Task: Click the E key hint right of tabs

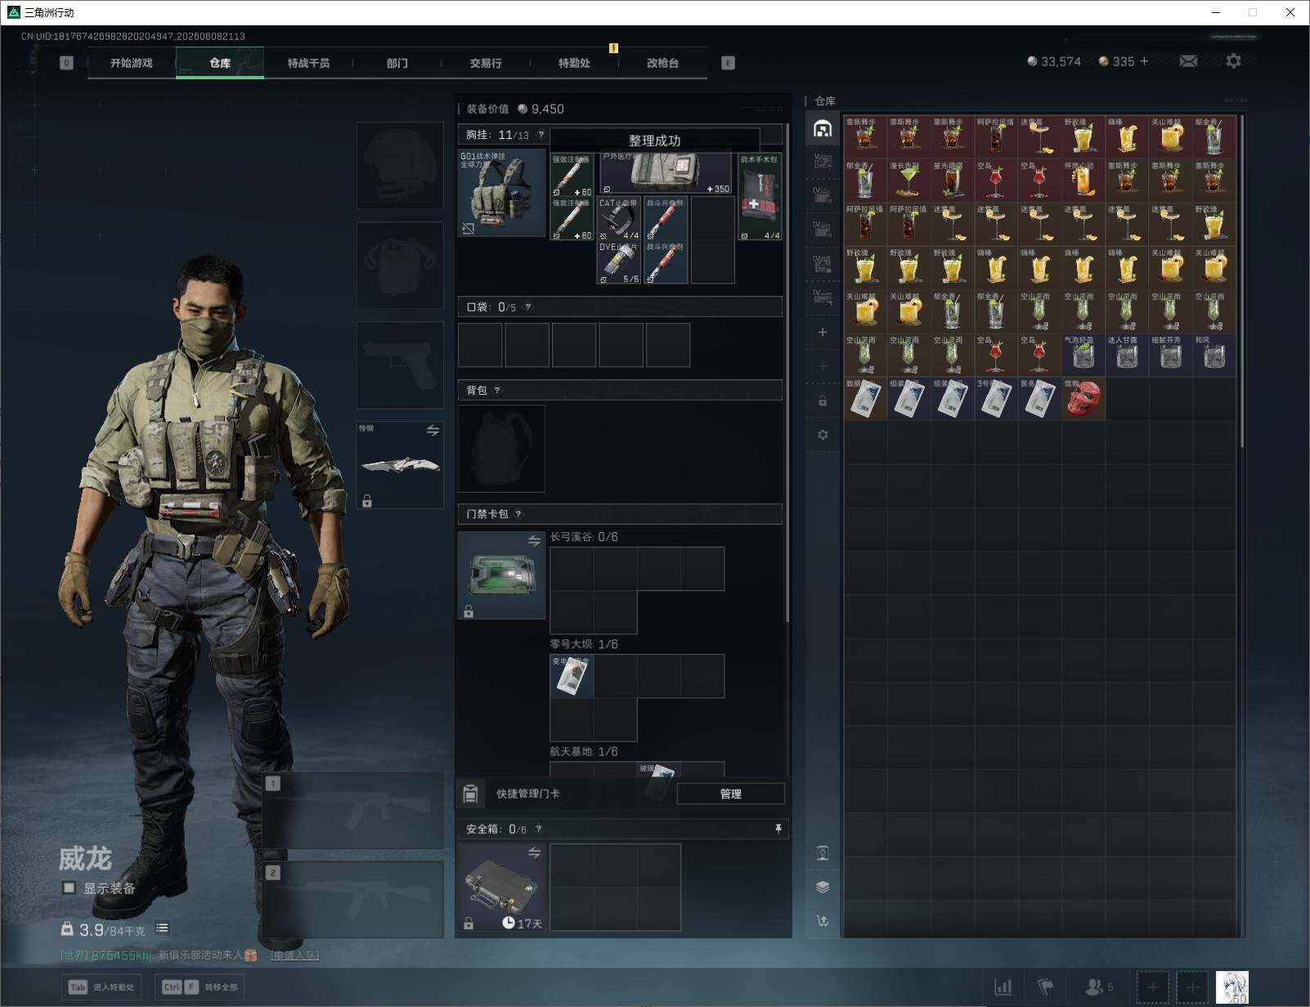Action: point(728,63)
